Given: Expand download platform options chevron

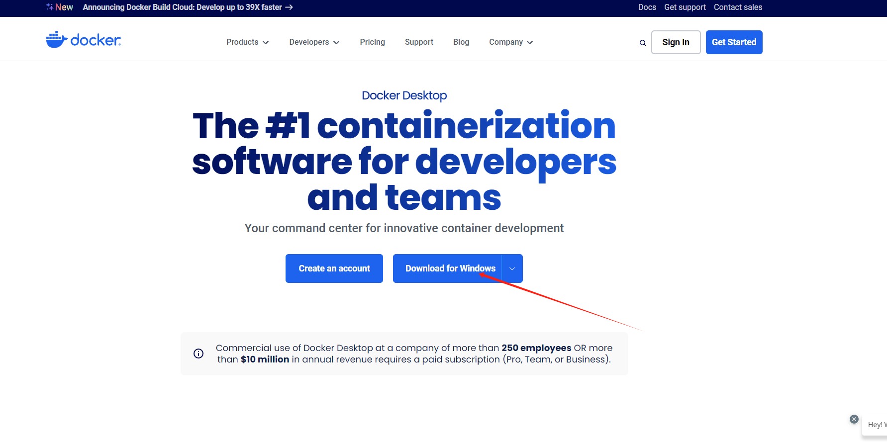Looking at the screenshot, I should [512, 268].
